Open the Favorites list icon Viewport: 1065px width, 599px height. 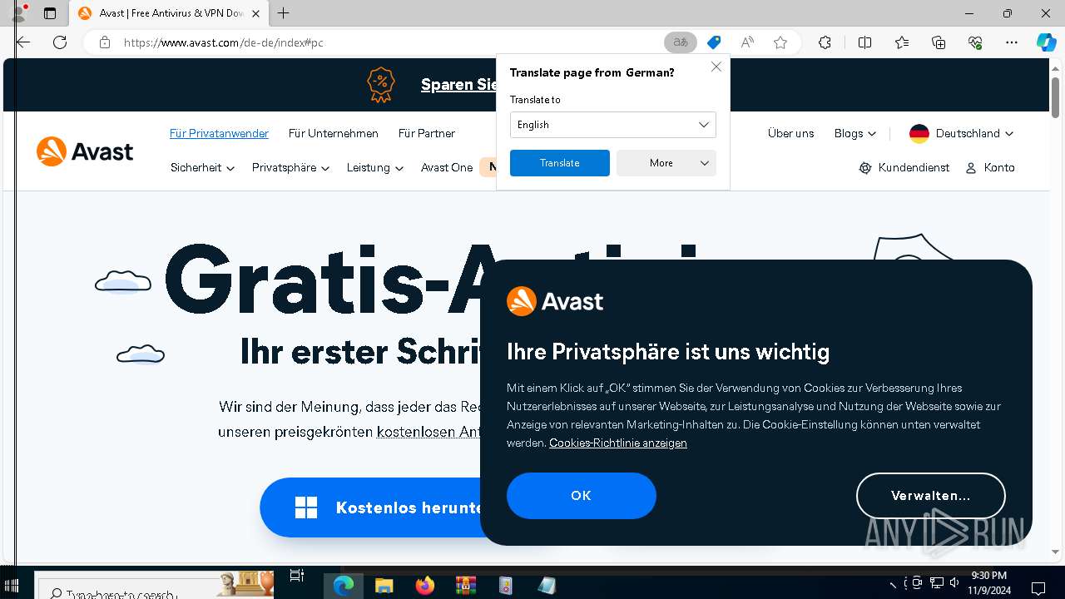[x=902, y=42]
